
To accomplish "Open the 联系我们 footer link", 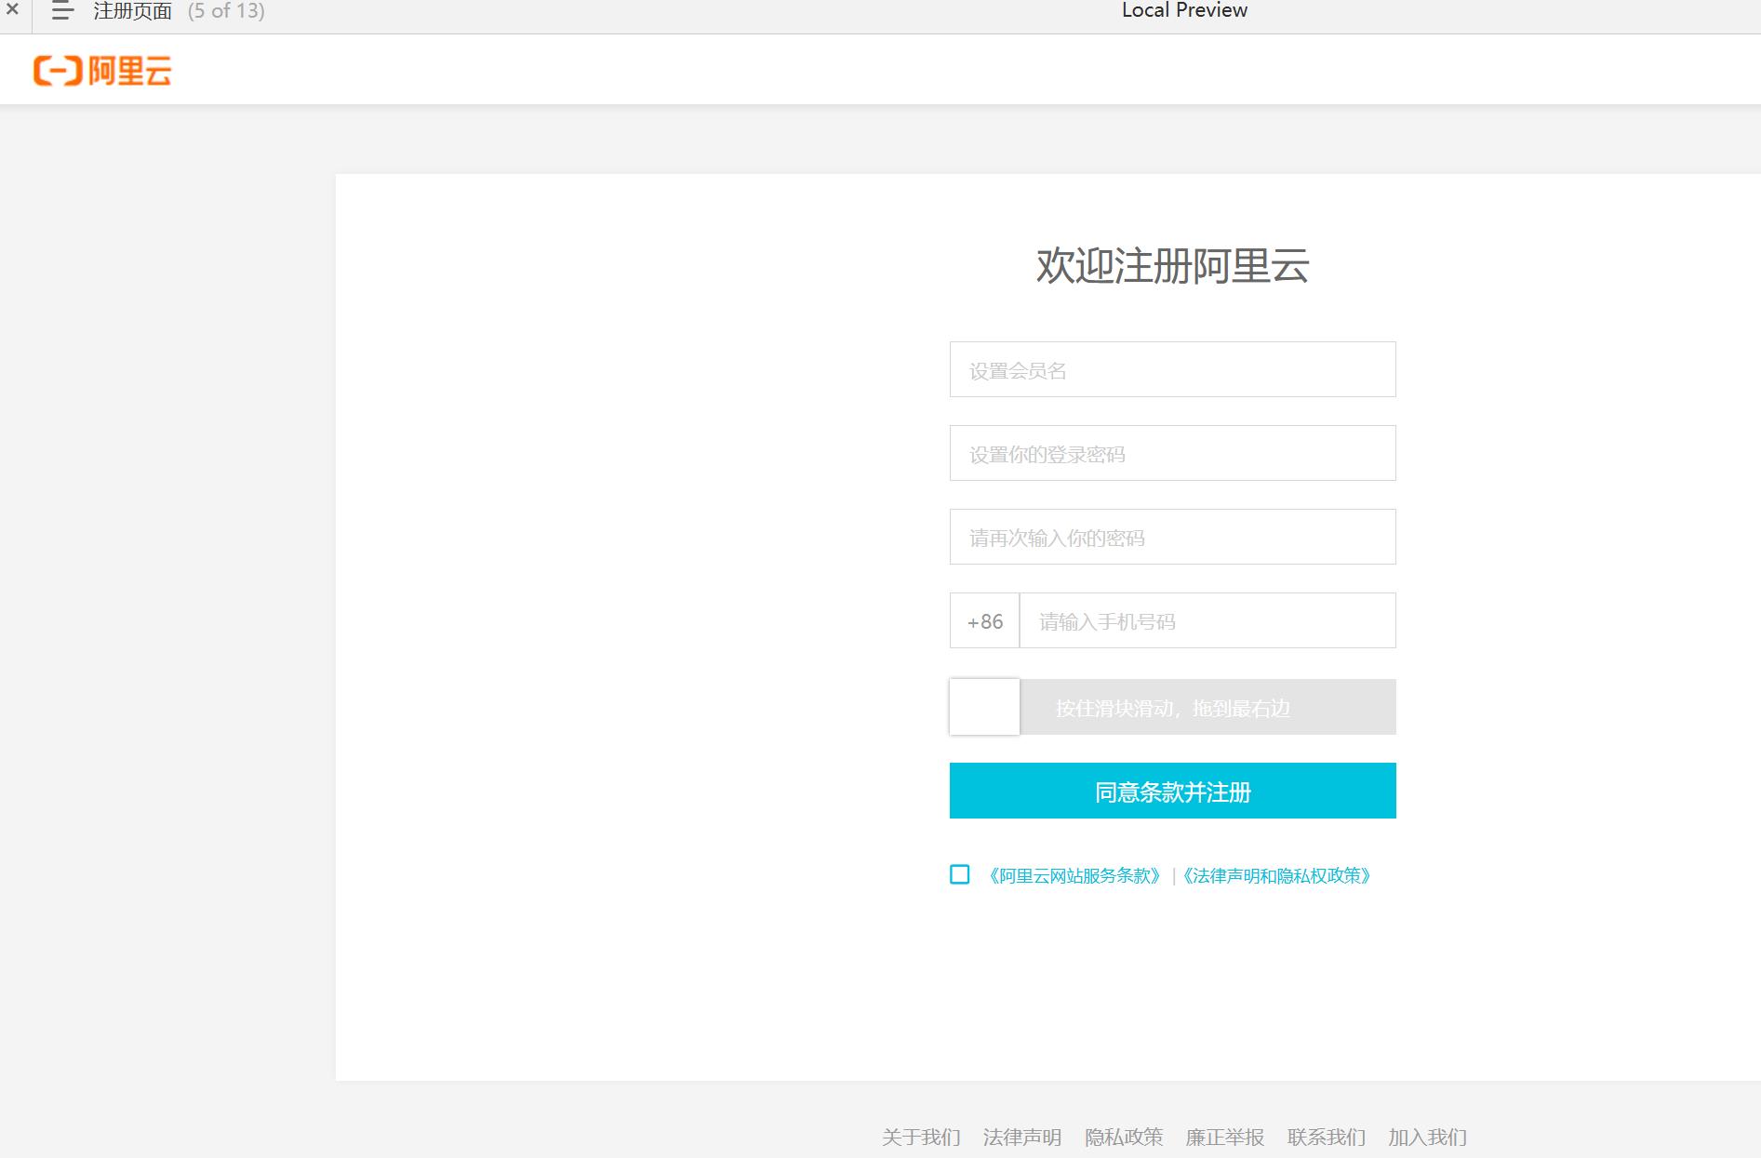I will pyautogui.click(x=1327, y=1137).
